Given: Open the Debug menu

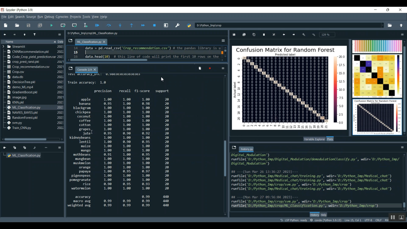Looking at the screenshot, I should (49, 17).
